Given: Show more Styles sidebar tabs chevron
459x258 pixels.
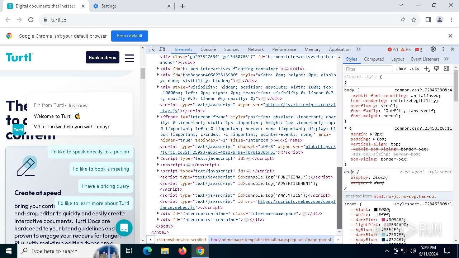Looking at the screenshot, I should [446, 59].
